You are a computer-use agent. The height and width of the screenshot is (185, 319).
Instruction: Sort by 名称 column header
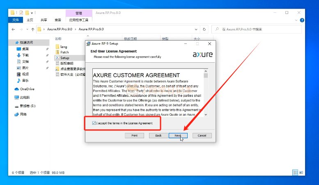[x=58, y=39]
